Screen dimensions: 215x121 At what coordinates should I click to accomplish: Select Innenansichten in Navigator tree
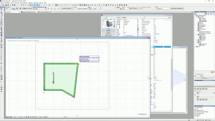pyautogui.click(x=202, y=25)
